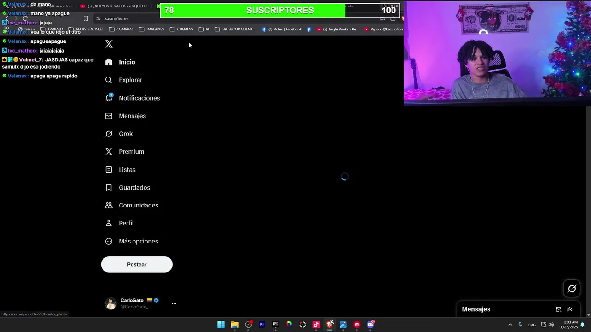The height and width of the screenshot is (332, 591).
Task: Click chat username Vulmet_7
Action: [x=31, y=60]
